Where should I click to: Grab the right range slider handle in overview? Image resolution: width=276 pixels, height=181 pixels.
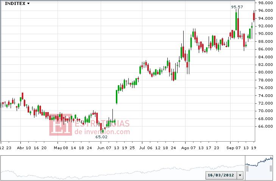click(x=271, y=169)
